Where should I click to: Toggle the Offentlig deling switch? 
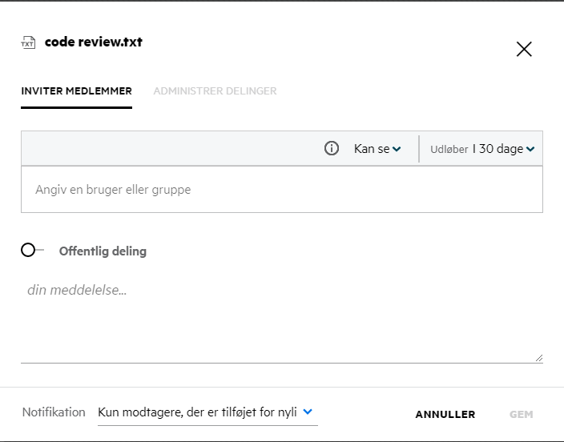point(31,250)
